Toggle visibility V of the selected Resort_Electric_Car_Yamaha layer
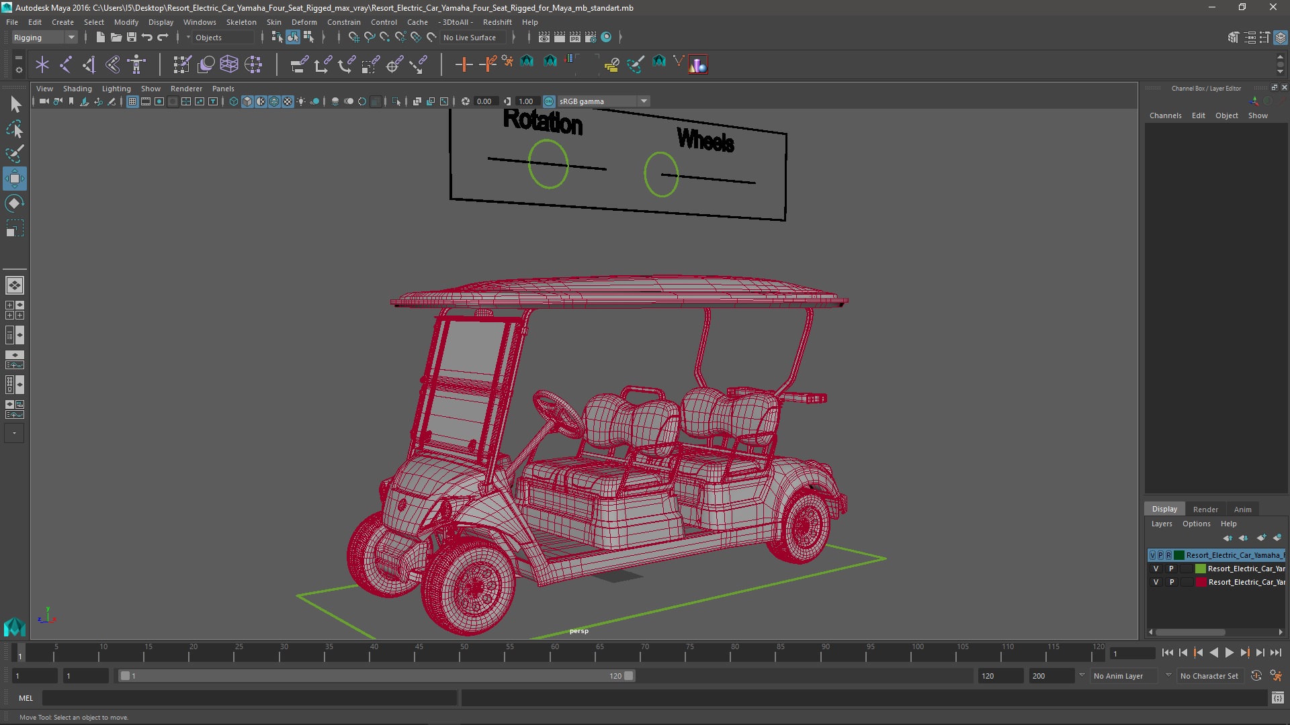1290x725 pixels. tap(1153, 555)
